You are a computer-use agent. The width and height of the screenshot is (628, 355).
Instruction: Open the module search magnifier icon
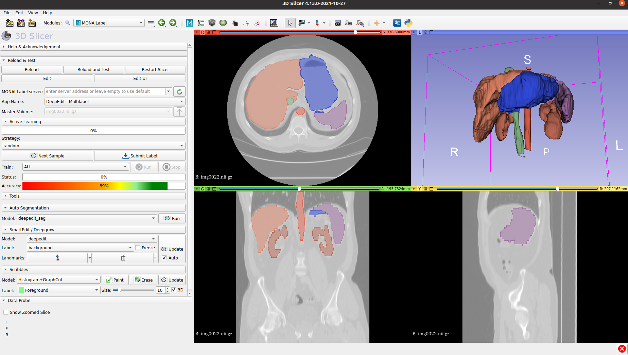pos(68,23)
